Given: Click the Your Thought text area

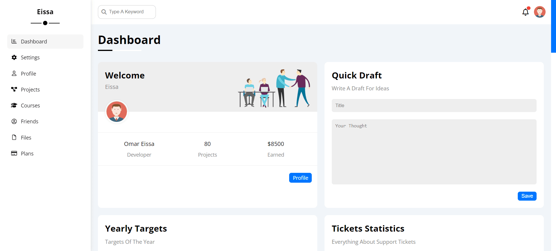Looking at the screenshot, I should coord(434,152).
